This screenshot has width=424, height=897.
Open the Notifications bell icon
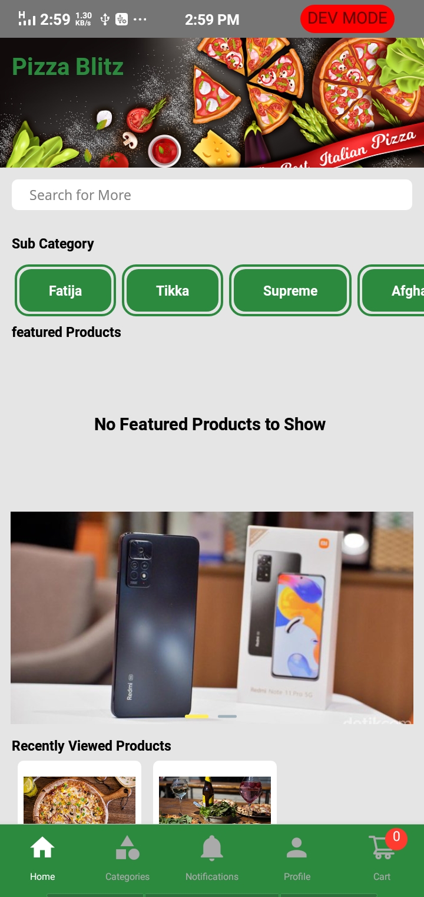point(212,848)
